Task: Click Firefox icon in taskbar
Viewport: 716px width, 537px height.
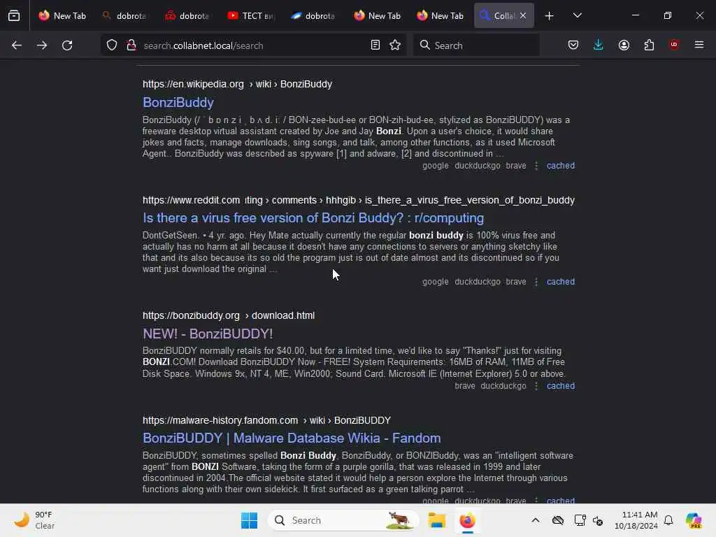Action: (x=468, y=520)
